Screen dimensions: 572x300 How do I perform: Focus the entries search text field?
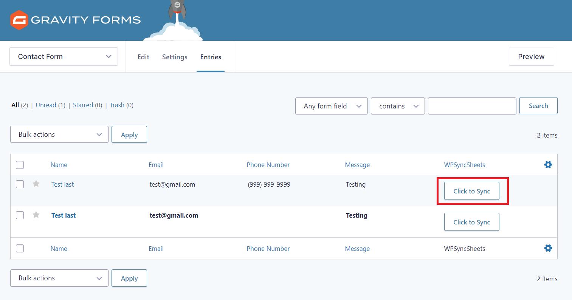click(x=472, y=106)
